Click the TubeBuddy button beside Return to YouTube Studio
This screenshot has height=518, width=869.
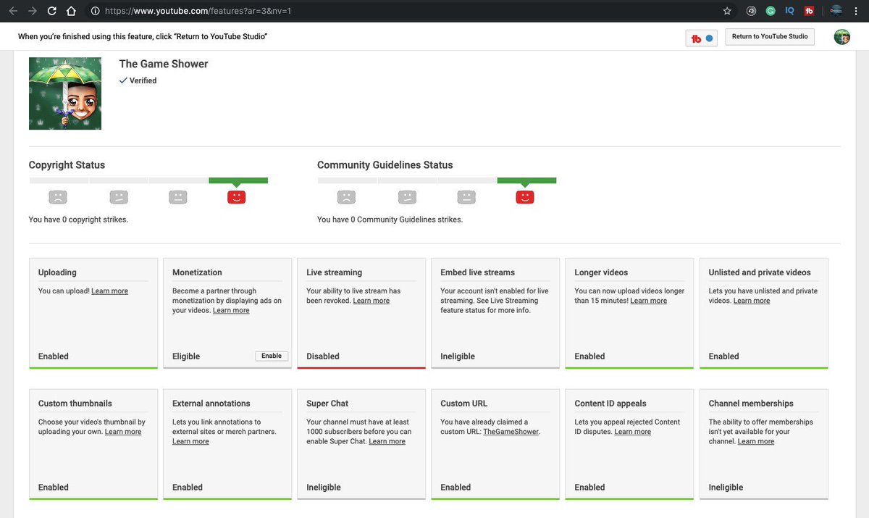702,38
